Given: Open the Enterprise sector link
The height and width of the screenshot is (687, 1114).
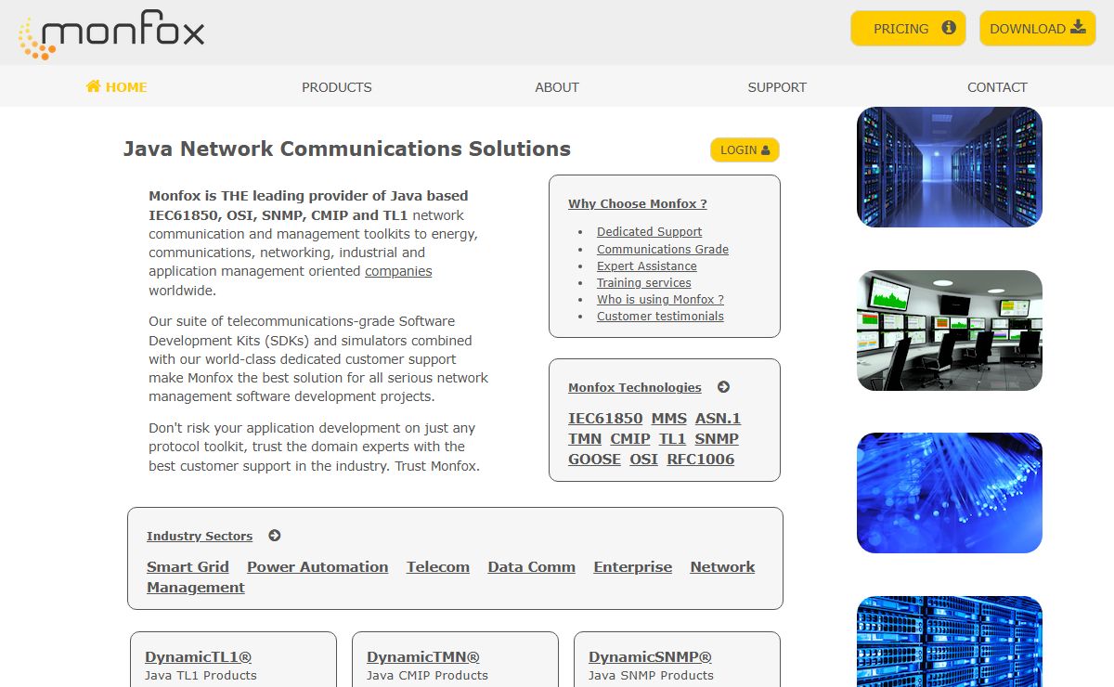Looking at the screenshot, I should pos(633,567).
